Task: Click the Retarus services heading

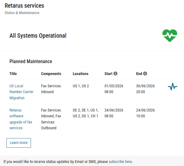Action: click(x=24, y=6)
